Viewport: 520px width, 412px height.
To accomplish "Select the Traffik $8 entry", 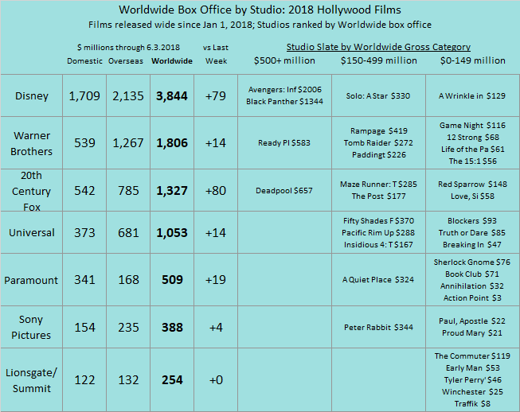I will pos(472,404).
